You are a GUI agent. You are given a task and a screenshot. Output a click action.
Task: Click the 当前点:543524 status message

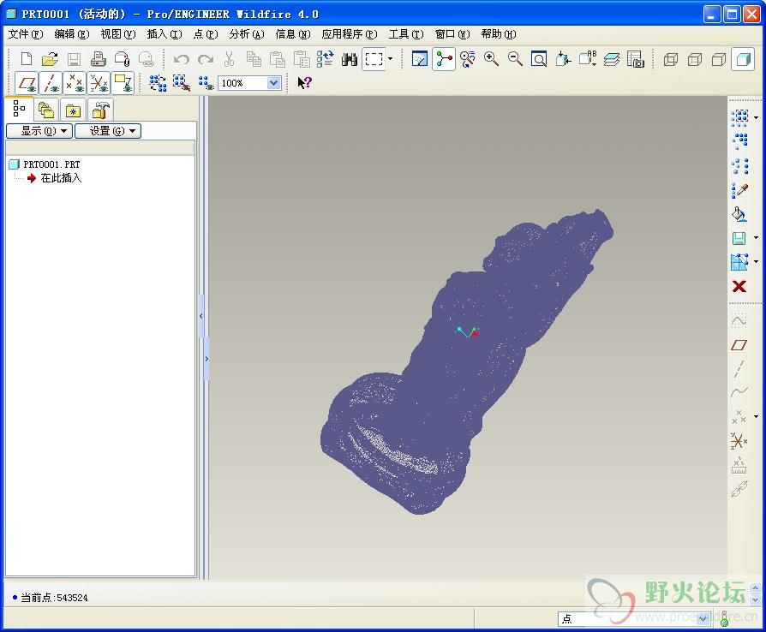pyautogui.click(x=54, y=598)
